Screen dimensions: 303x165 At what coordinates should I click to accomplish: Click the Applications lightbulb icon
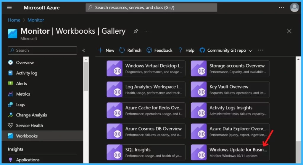[x=10, y=160]
